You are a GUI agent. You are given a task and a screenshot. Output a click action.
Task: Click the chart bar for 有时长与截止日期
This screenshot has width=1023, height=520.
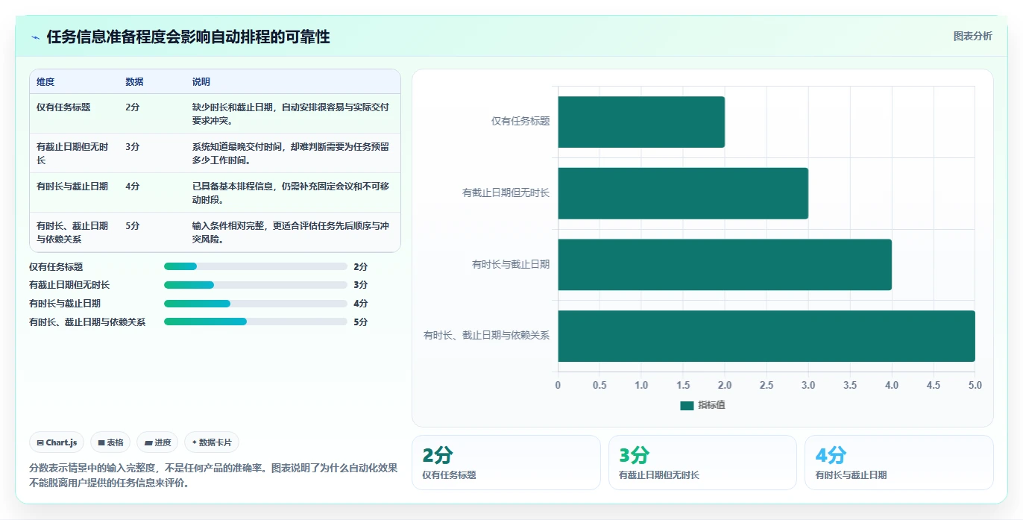coord(725,265)
